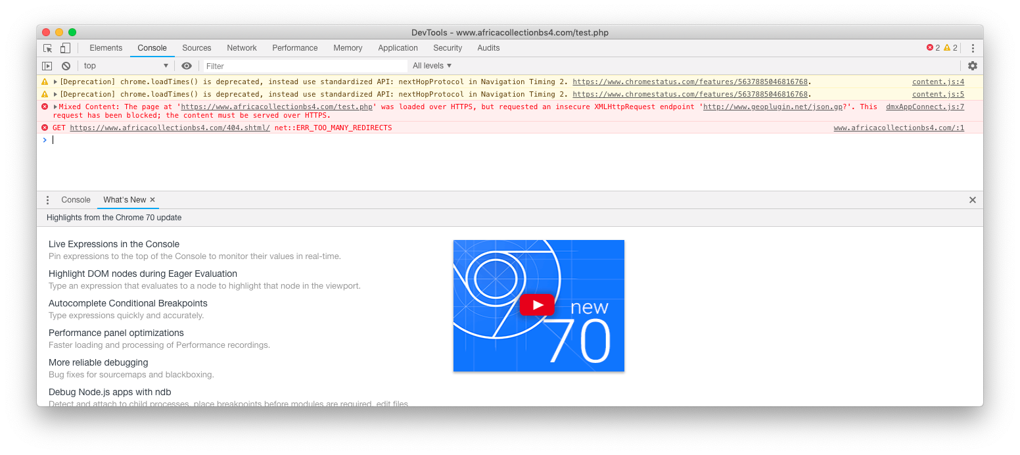
Task: Open the 404.shtml URL link
Action: point(170,128)
